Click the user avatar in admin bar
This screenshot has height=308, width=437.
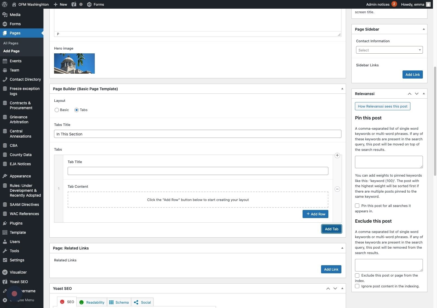pos(428,4)
